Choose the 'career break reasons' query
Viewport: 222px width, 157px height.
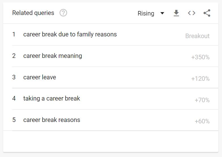[51, 120]
